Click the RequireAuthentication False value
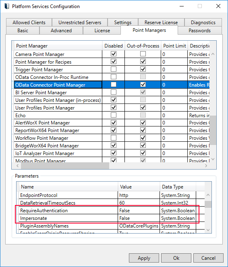This screenshot has width=228, height=267. coord(139,211)
